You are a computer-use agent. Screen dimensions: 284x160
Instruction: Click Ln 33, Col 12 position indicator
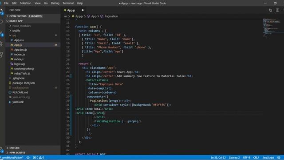click(x=218, y=157)
